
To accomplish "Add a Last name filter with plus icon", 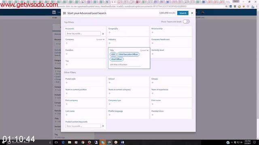I will point(66,115).
